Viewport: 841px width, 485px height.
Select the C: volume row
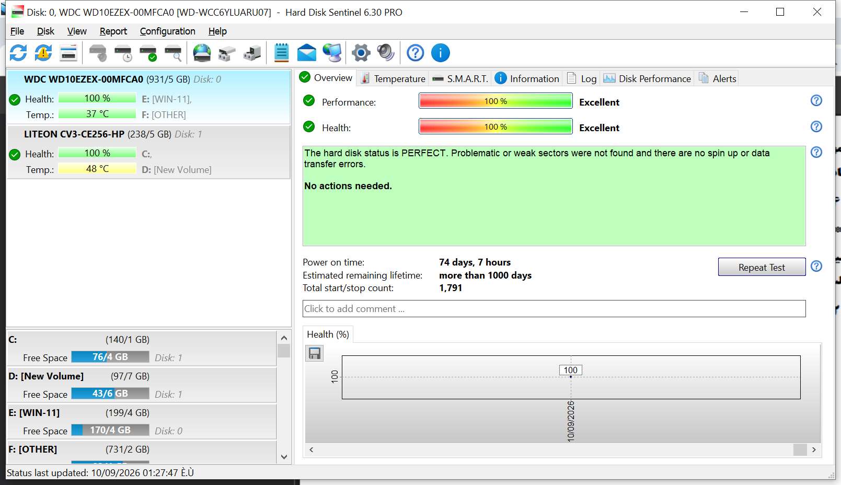pos(141,348)
